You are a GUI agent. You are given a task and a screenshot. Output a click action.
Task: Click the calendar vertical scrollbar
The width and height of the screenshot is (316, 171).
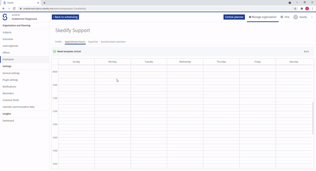(x=313, y=118)
